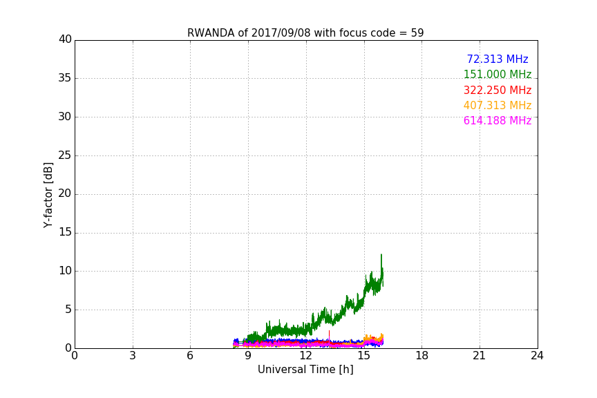Click the x-axis tick label 18
The width and height of the screenshot is (597, 398).
click(422, 356)
